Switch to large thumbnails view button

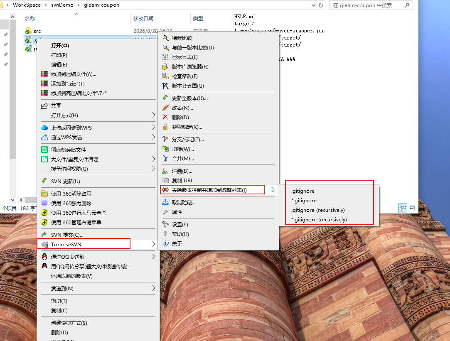click(x=412, y=208)
